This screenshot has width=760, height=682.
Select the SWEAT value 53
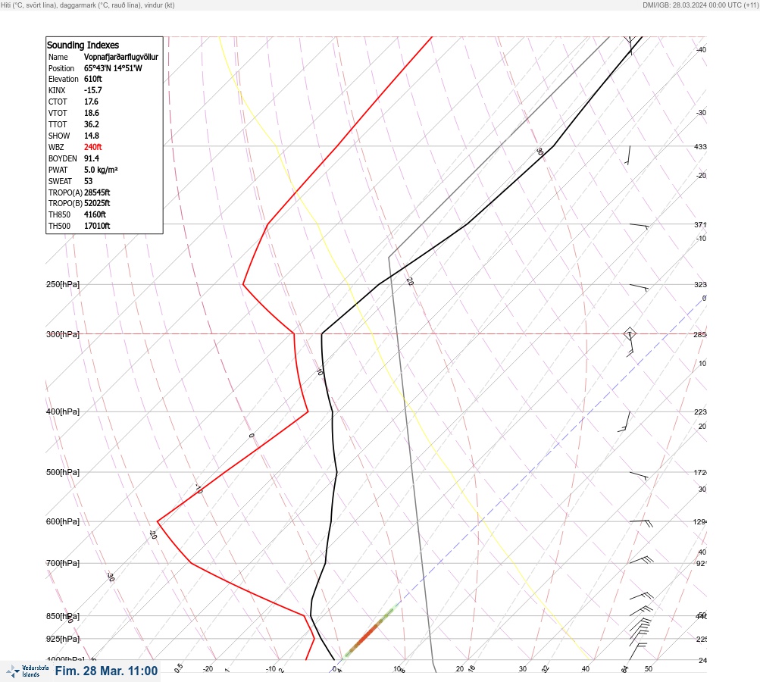point(88,181)
